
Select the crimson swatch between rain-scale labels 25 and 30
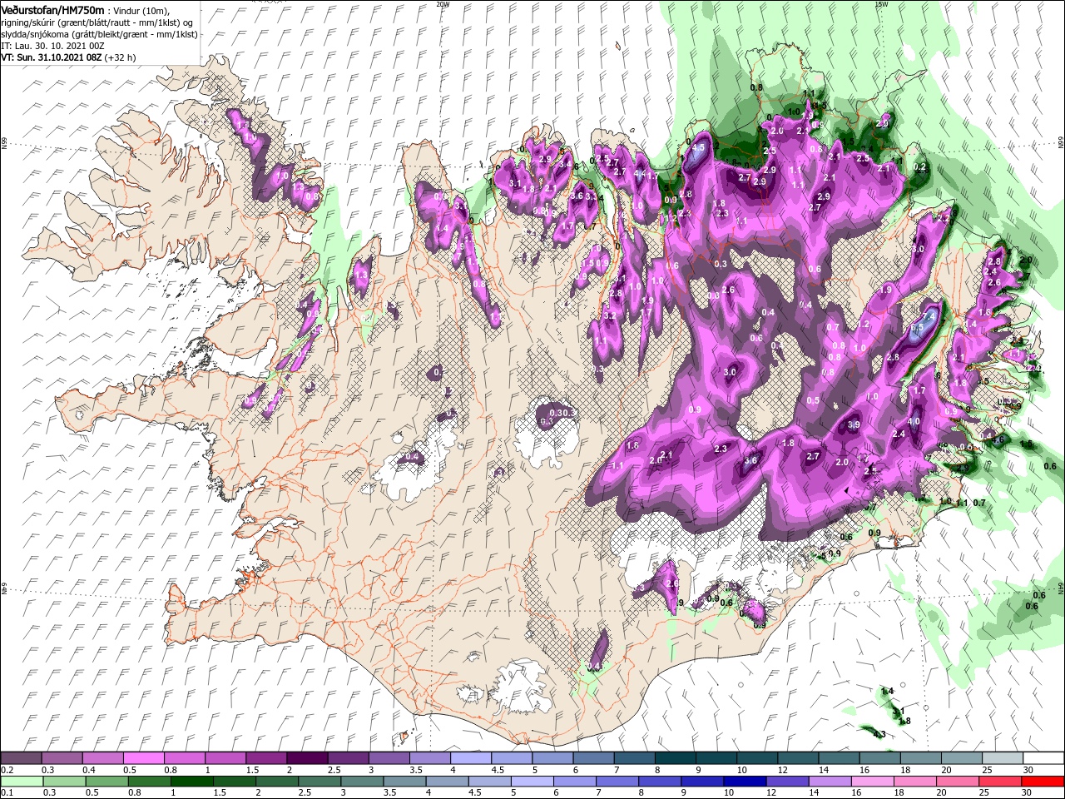[x=1001, y=782]
